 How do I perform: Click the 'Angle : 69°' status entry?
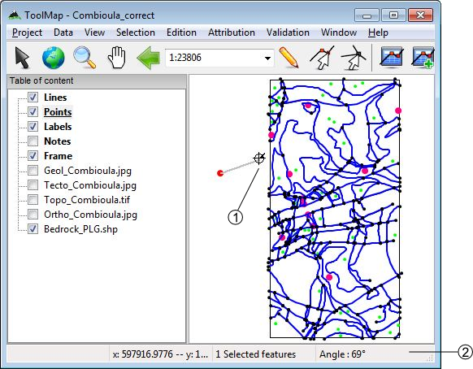tap(342, 354)
